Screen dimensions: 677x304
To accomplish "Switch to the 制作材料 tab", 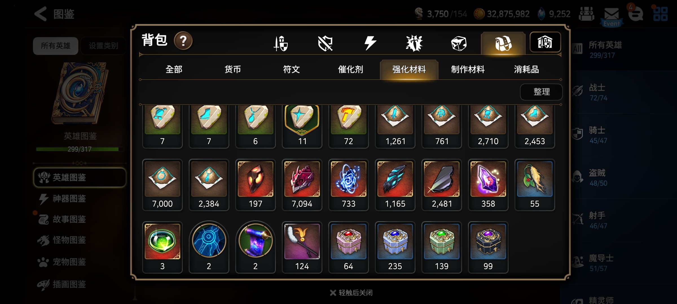I will 468,69.
